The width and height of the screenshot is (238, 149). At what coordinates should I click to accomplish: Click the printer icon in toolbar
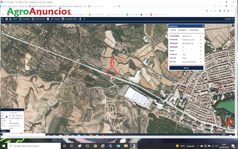(48, 19)
